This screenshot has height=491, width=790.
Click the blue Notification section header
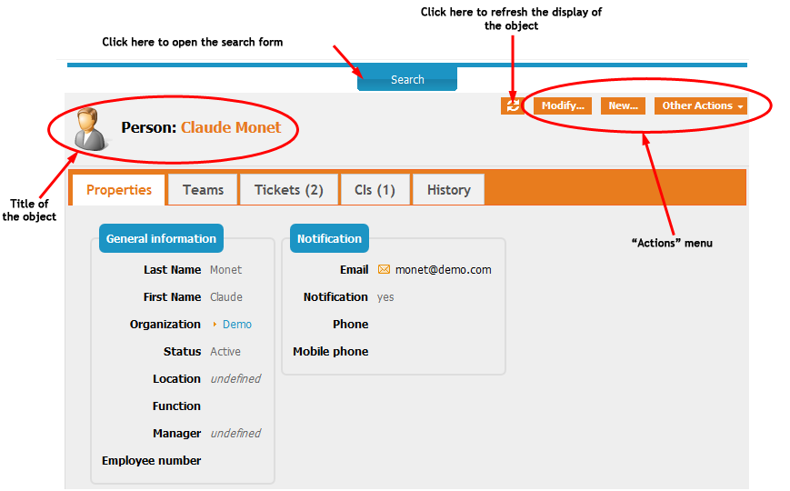[x=329, y=239]
